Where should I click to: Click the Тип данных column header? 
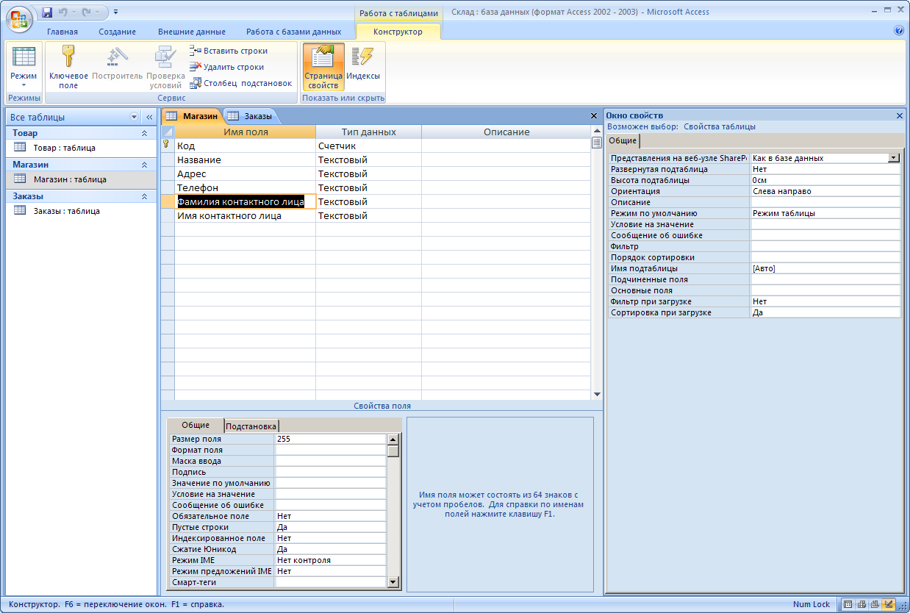(369, 132)
